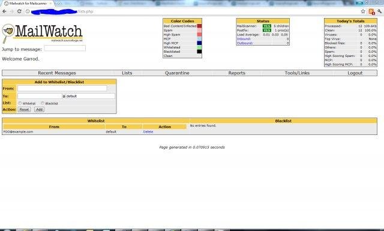Click the From address input field
384x231 pixels.
tap(62, 88)
